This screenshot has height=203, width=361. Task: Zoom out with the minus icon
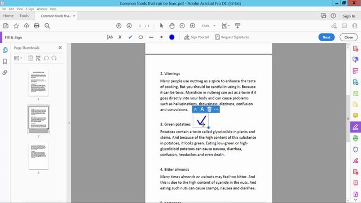coord(182,26)
